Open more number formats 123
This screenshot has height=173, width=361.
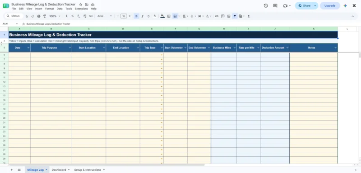(x=91, y=16)
